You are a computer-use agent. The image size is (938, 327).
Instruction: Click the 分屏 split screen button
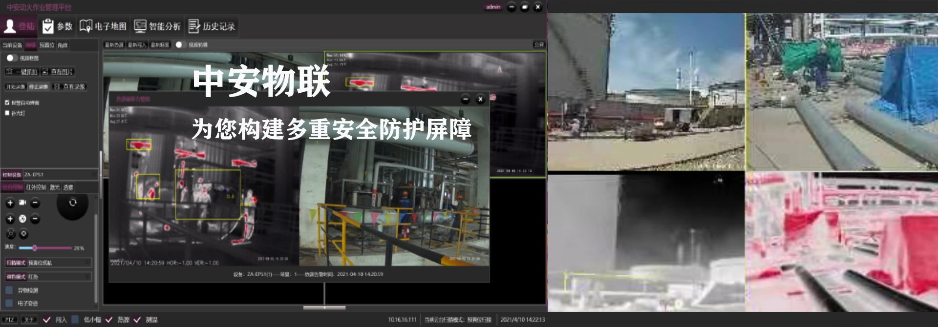(539, 45)
